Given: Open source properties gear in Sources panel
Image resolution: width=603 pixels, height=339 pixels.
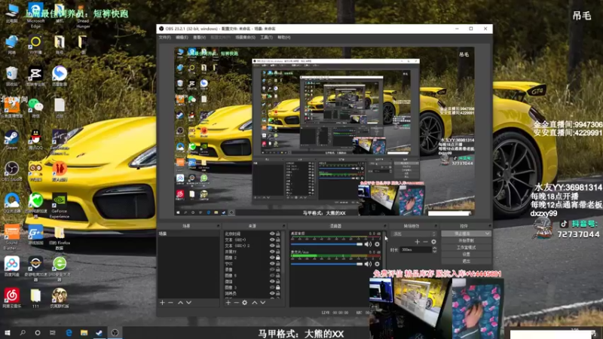Looking at the screenshot, I should [x=244, y=303].
